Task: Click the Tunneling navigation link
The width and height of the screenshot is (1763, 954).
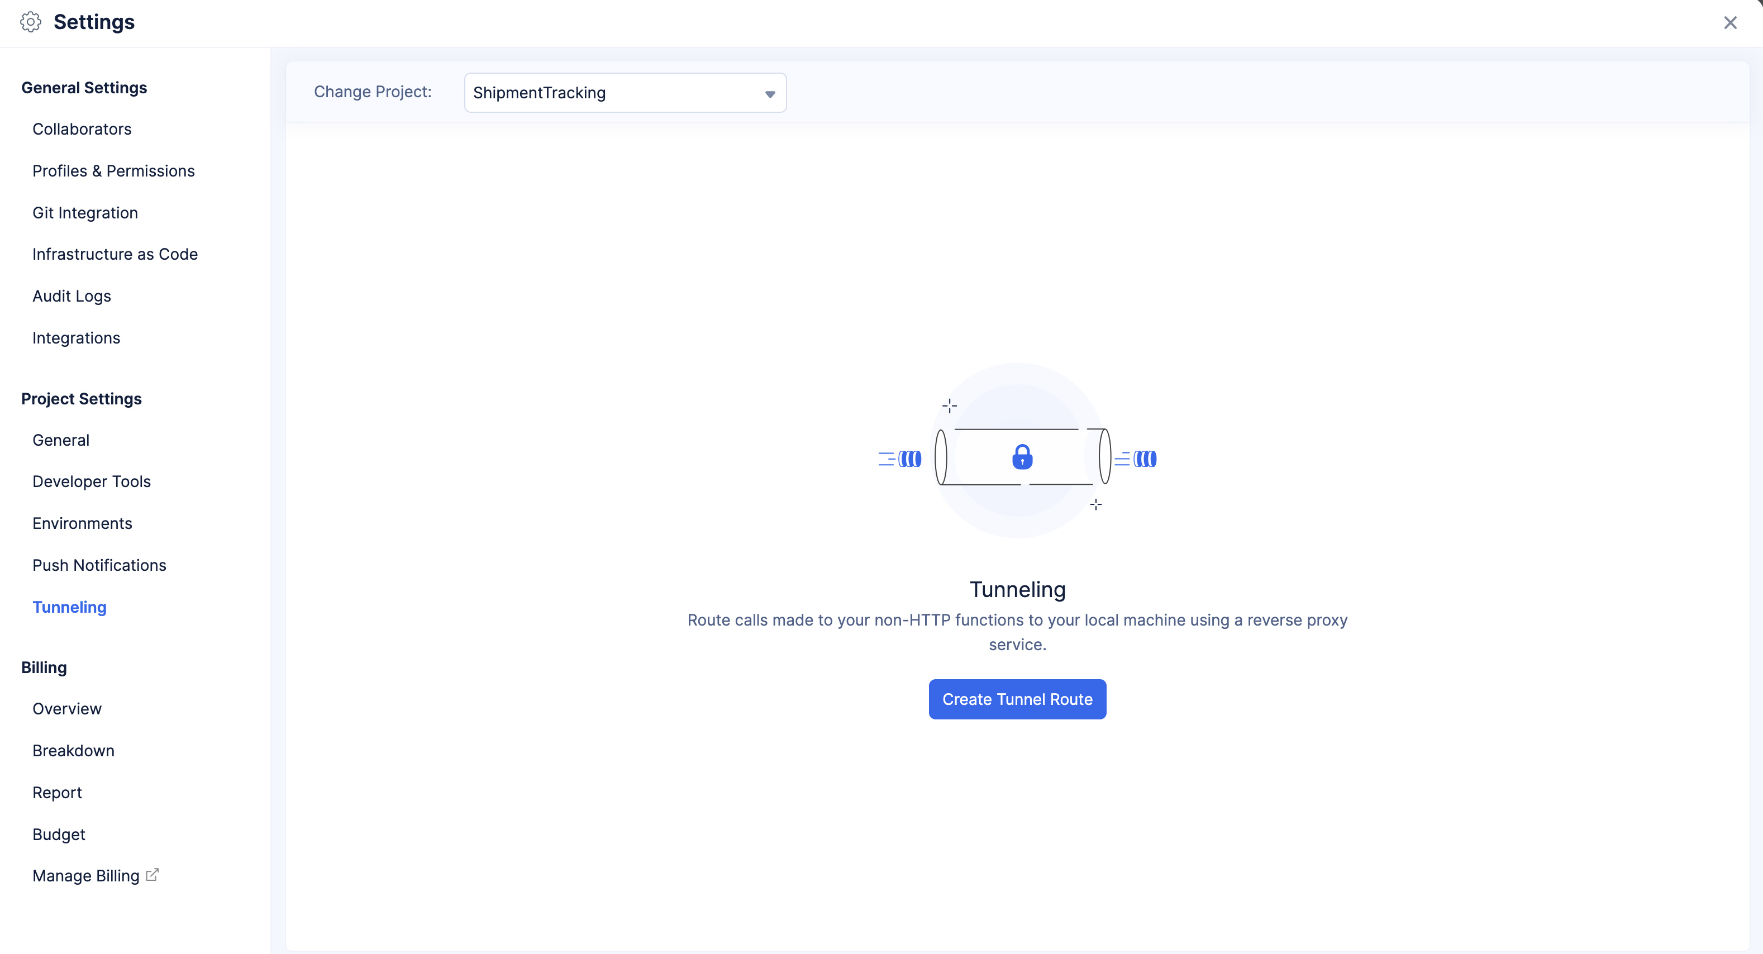Action: (69, 606)
